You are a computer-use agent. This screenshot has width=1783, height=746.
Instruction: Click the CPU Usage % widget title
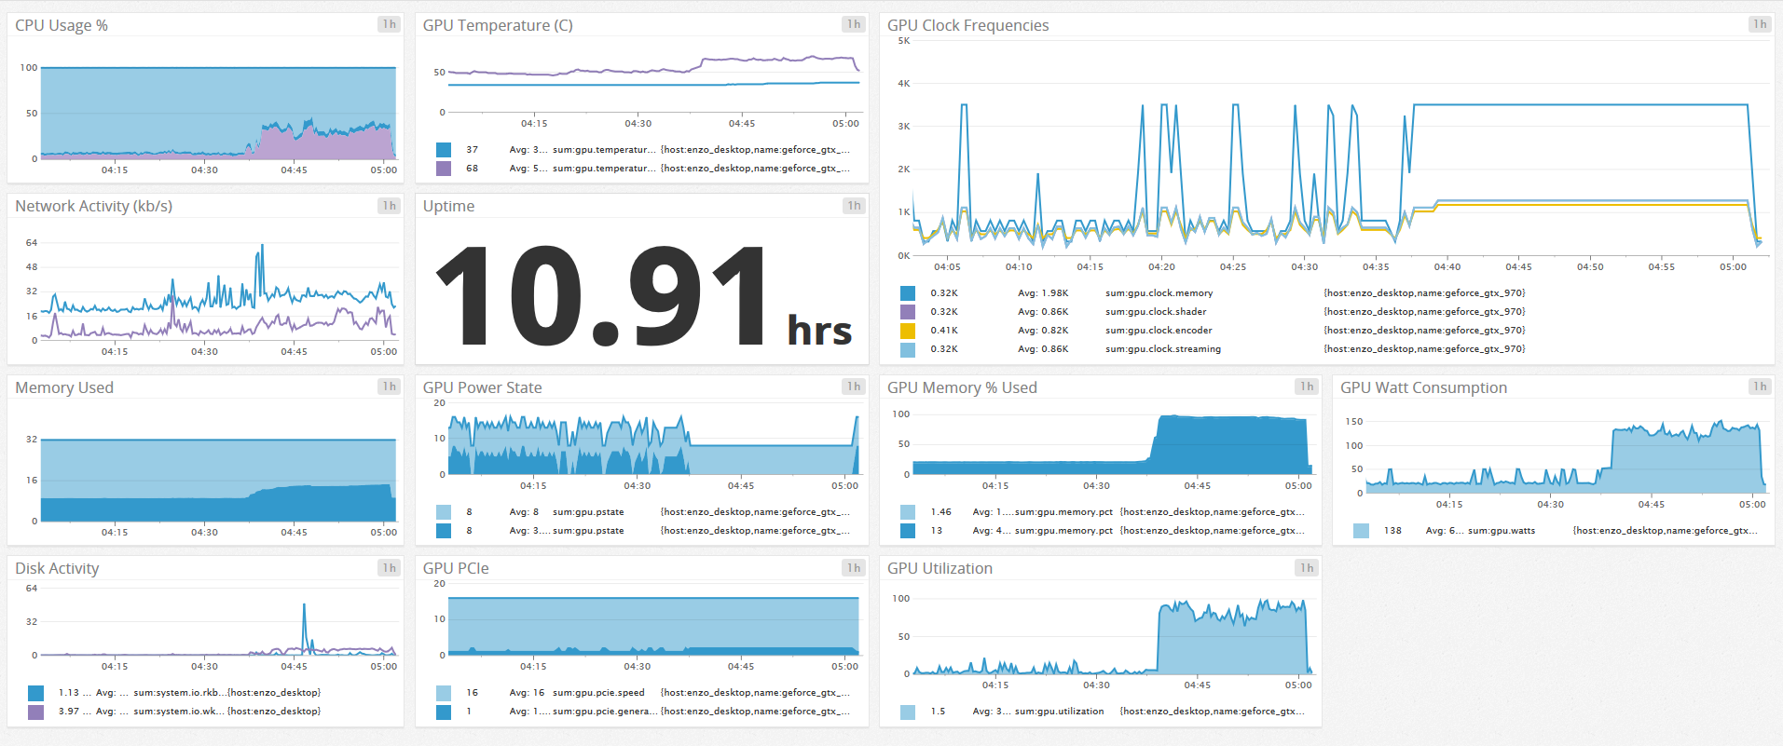62,25
